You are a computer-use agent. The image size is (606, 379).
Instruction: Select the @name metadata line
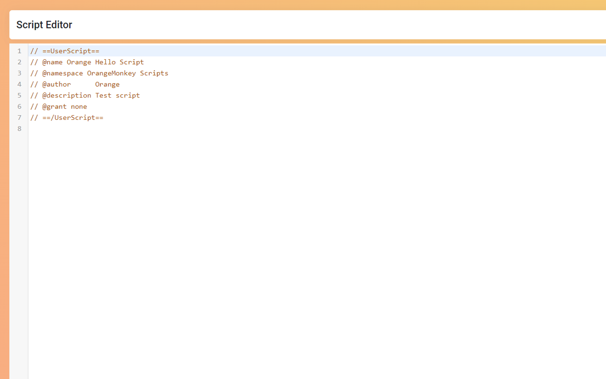point(87,62)
